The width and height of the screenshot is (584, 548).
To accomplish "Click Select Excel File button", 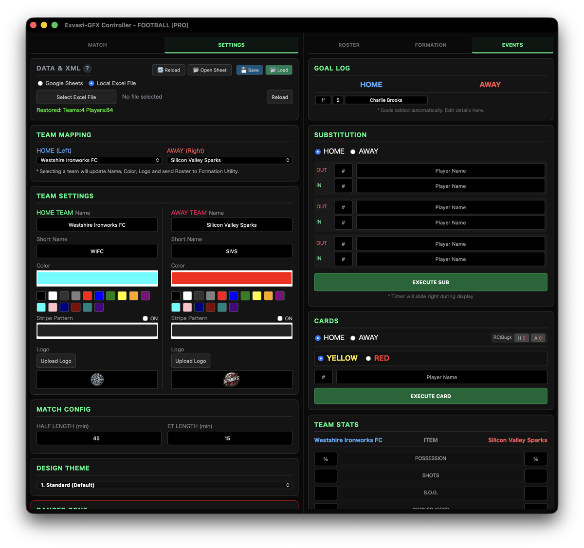I will coord(76,97).
